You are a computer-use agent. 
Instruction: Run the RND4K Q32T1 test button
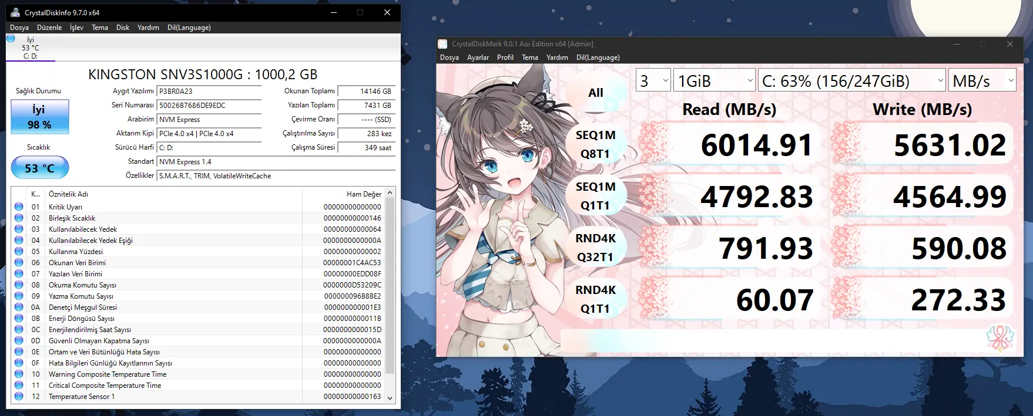[596, 248]
